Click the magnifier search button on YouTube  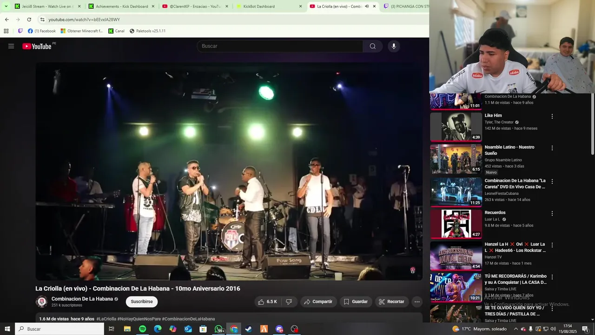pos(373,46)
